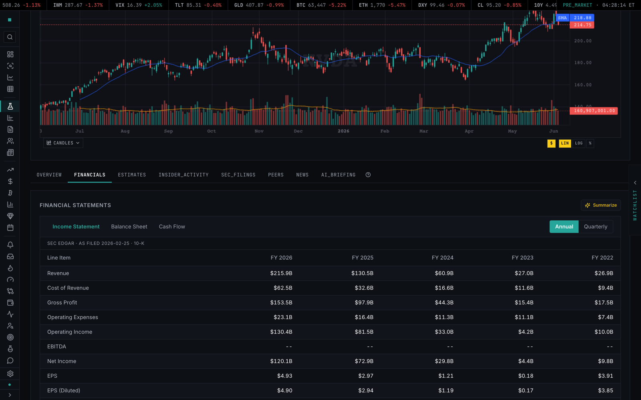The height and width of the screenshot is (400, 641).
Task: Click the 160,907,001.00 volume label
Action: (x=594, y=111)
